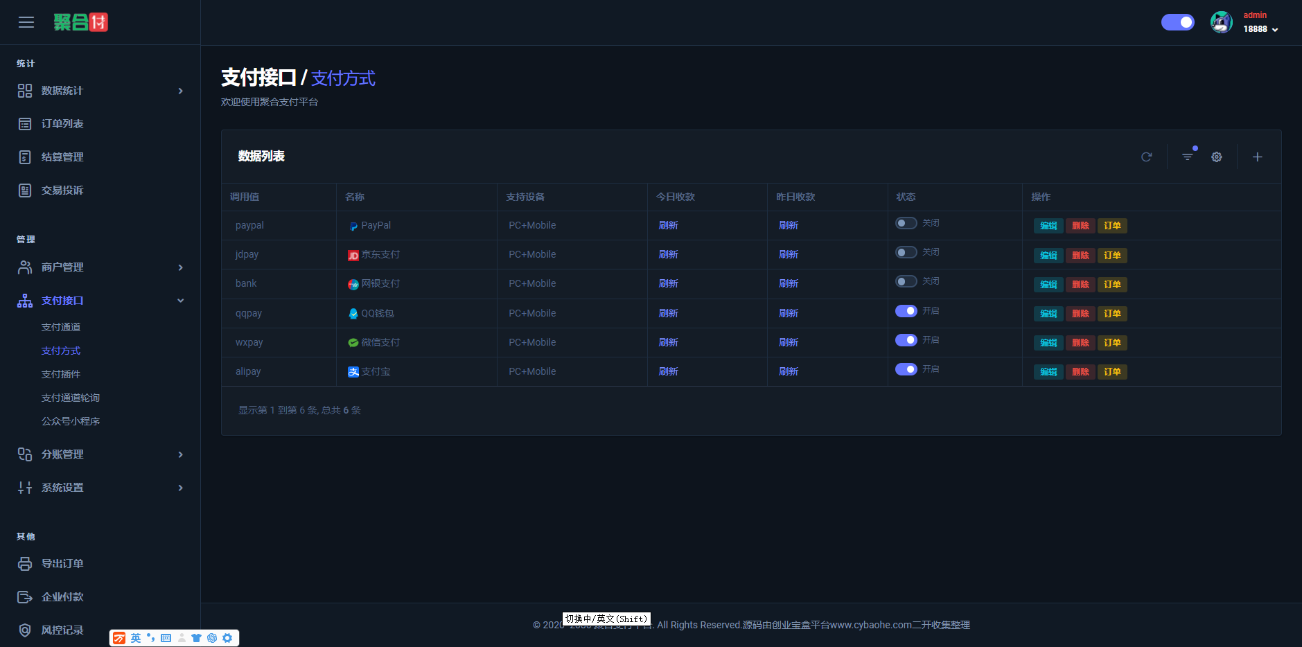Enable the paypal status switch
The image size is (1302, 647).
click(906, 223)
